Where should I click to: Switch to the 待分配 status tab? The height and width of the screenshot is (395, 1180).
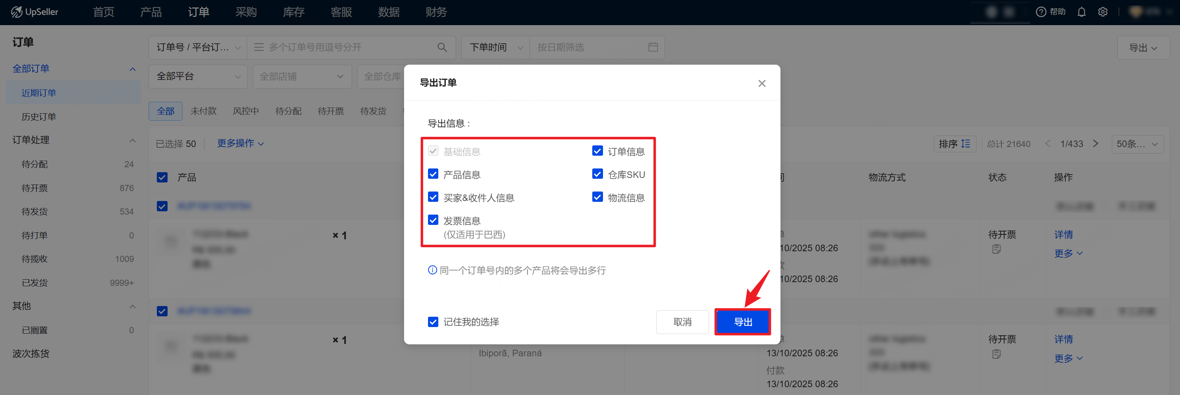288,111
